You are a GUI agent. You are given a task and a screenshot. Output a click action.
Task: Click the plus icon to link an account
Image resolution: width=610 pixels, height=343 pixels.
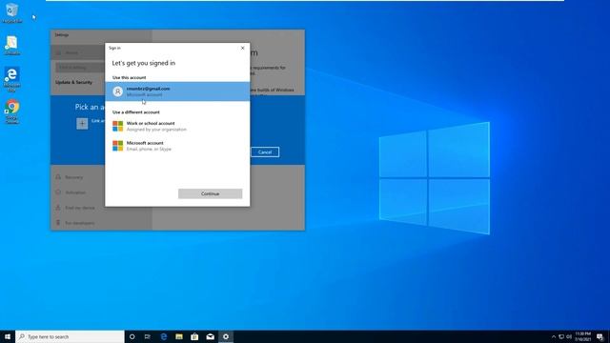pos(82,124)
